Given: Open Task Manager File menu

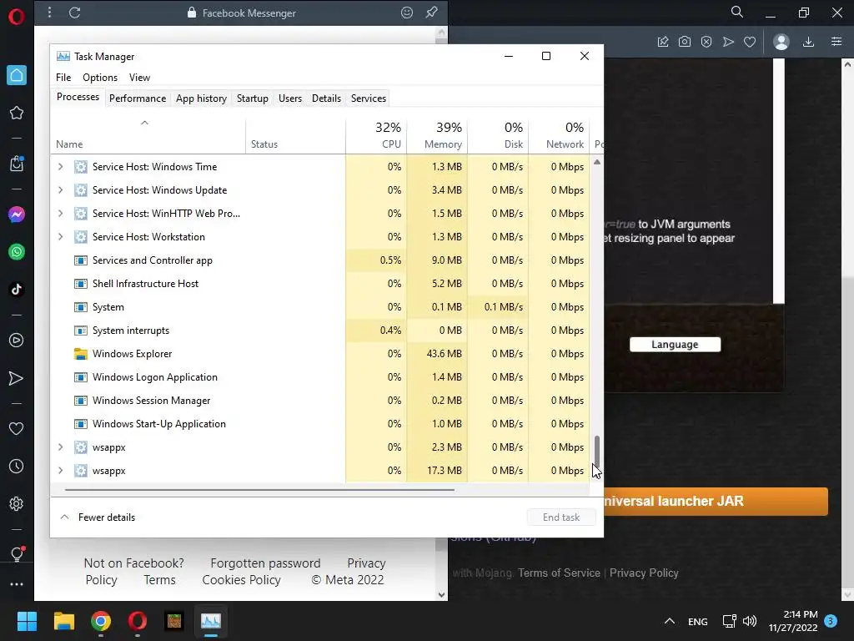Looking at the screenshot, I should point(63,78).
